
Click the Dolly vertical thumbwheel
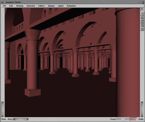142,110
